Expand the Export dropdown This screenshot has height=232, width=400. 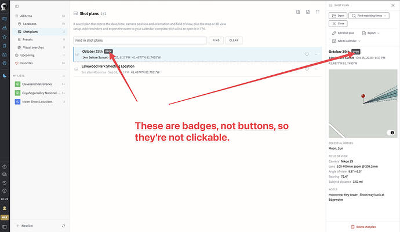click(x=371, y=33)
